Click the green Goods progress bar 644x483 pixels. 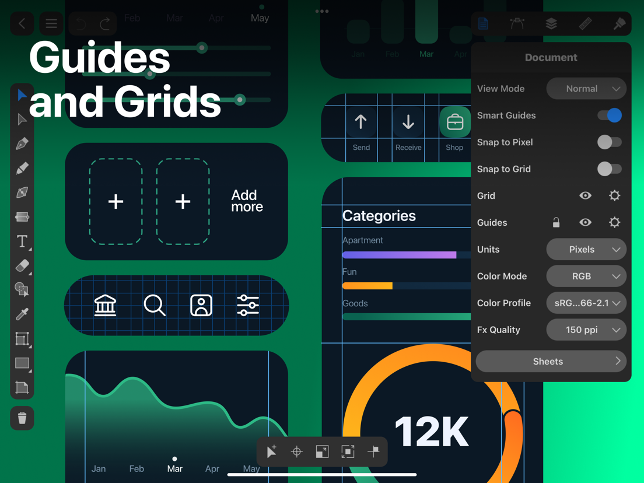407,317
